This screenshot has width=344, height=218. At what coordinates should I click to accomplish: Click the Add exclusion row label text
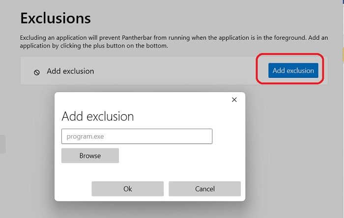[70, 71]
